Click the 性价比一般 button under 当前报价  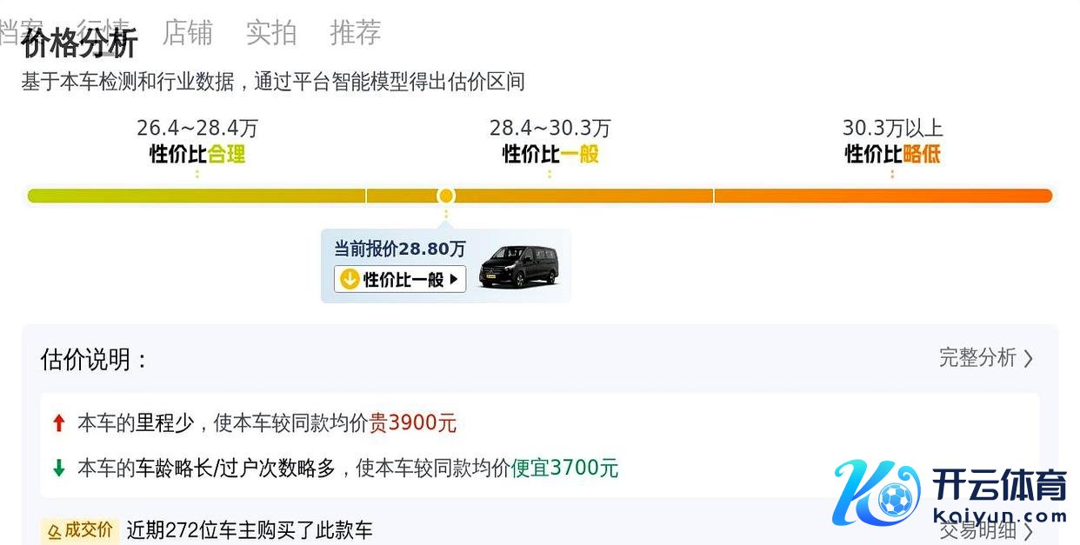(400, 279)
